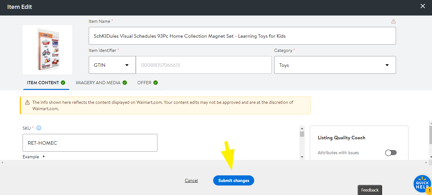Toggle Attributes with issues switch

(391, 153)
